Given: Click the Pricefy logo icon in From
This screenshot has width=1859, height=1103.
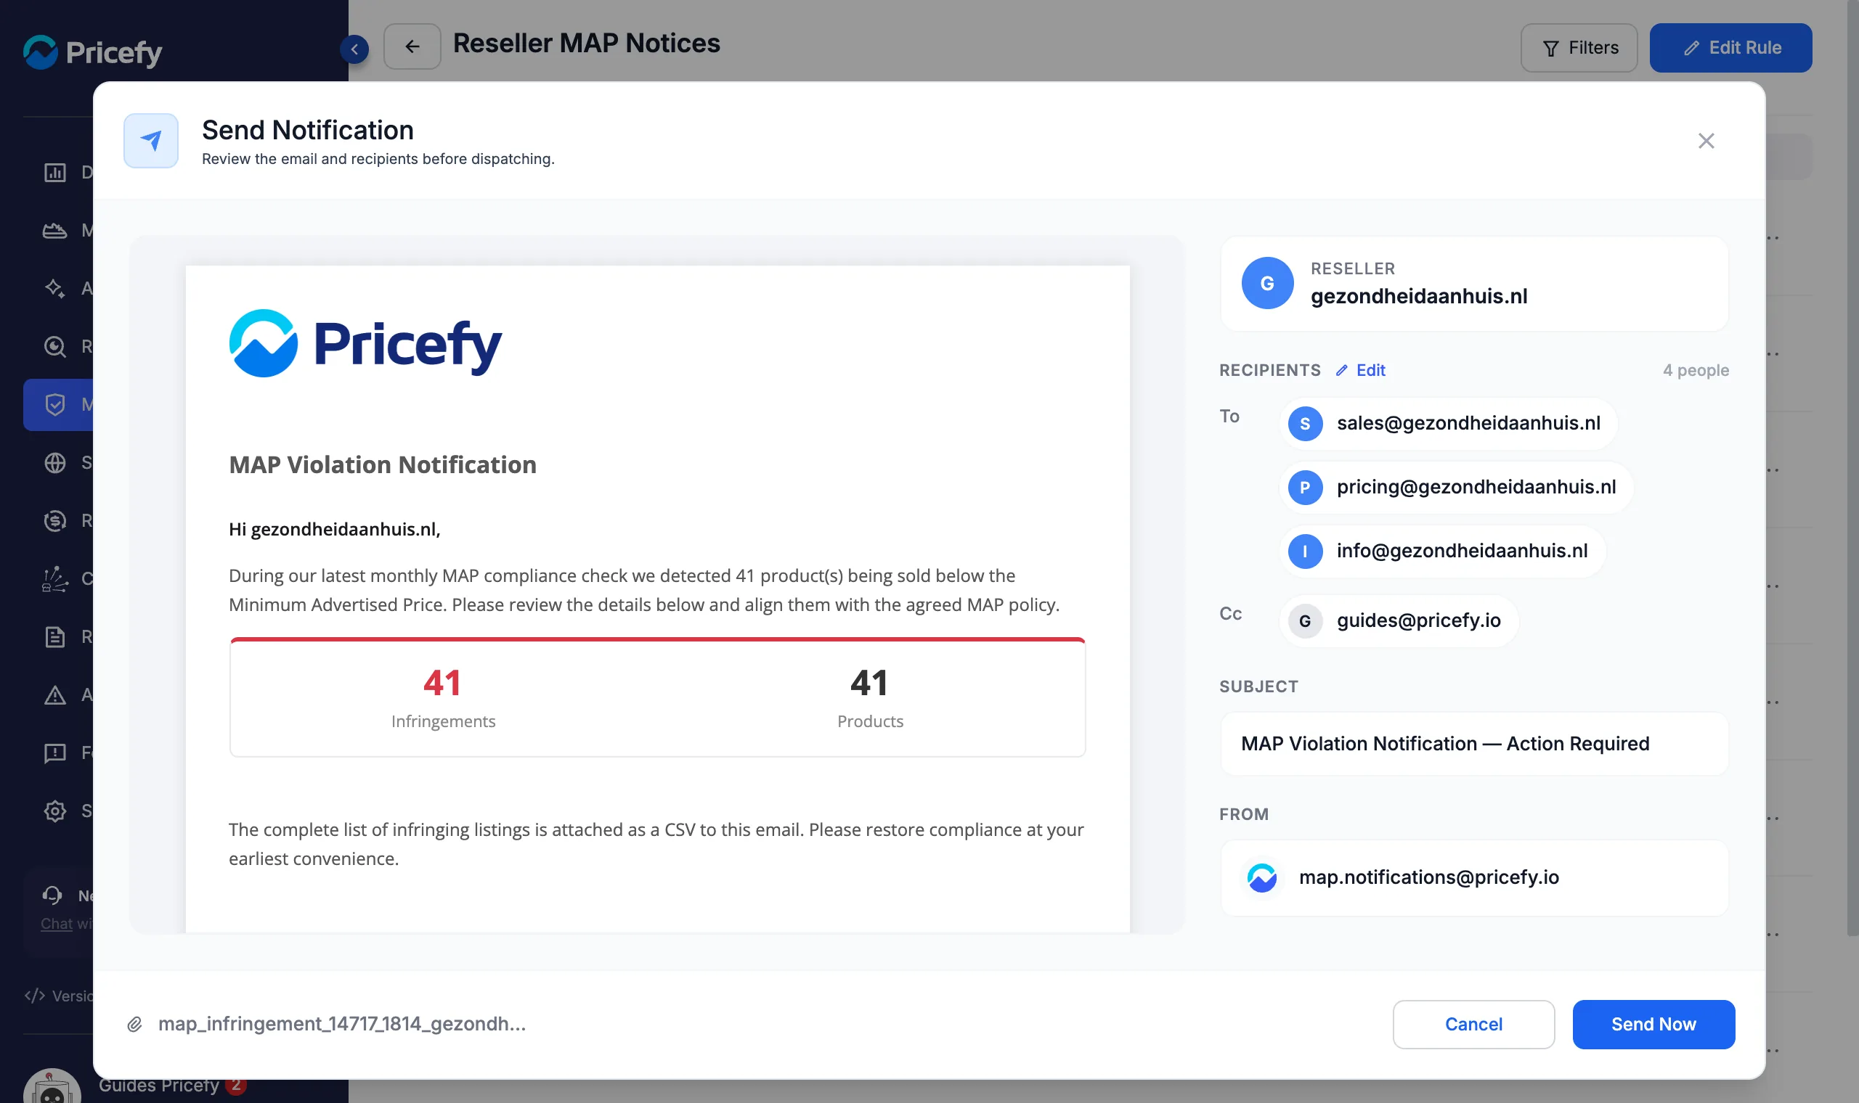Looking at the screenshot, I should pos(1262,878).
